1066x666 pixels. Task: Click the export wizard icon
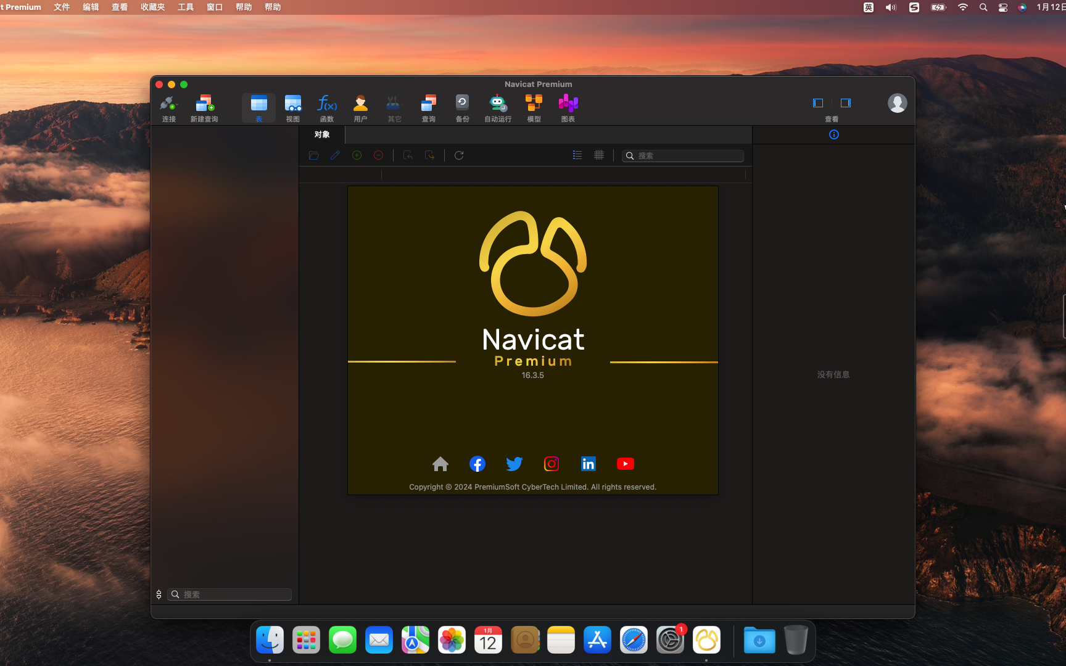429,155
